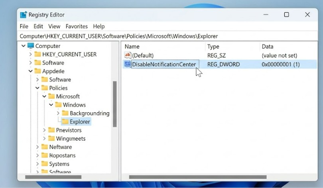Collapse the Windows tree node
This screenshot has height=188, width=323.
[51, 105]
